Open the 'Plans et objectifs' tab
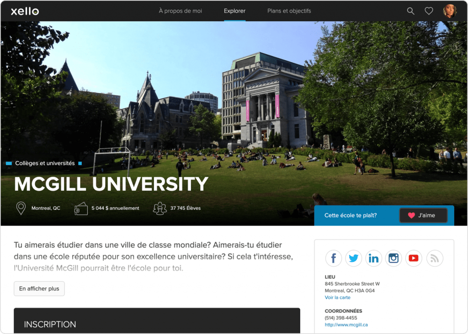Screen dimensions: 468x334 (289, 10)
